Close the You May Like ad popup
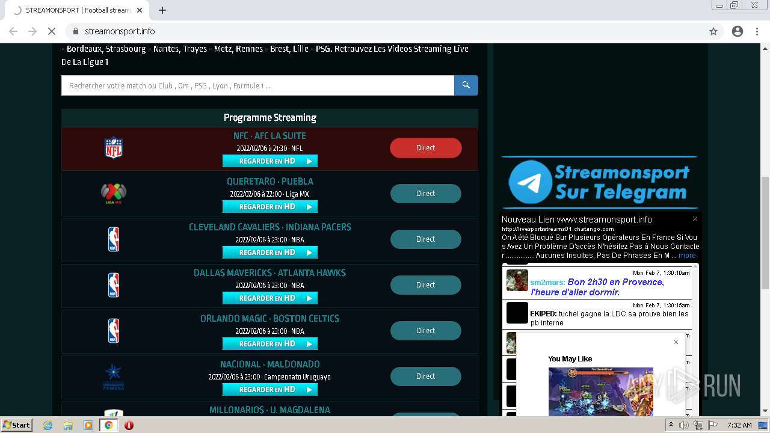 [x=676, y=342]
